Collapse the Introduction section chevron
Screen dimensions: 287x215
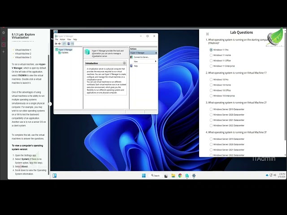tap(124, 63)
